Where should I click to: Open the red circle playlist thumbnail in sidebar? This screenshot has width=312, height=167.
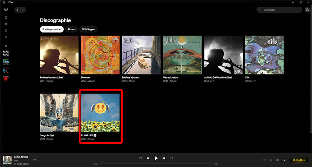[6, 79]
